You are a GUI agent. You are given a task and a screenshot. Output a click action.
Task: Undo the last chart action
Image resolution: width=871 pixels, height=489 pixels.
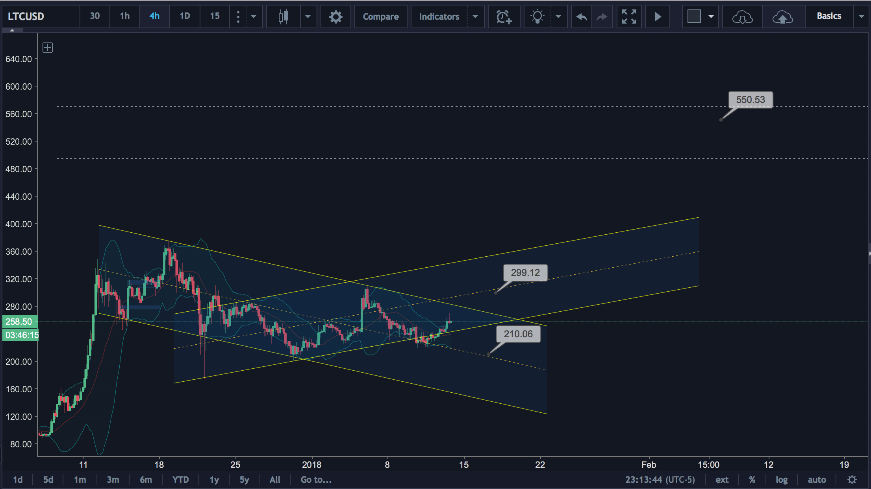coord(582,17)
